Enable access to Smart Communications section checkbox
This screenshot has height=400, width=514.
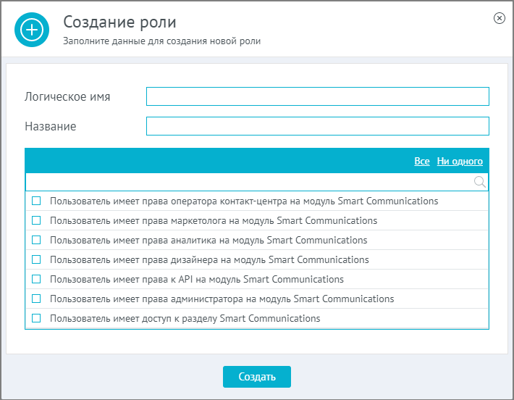(x=36, y=318)
